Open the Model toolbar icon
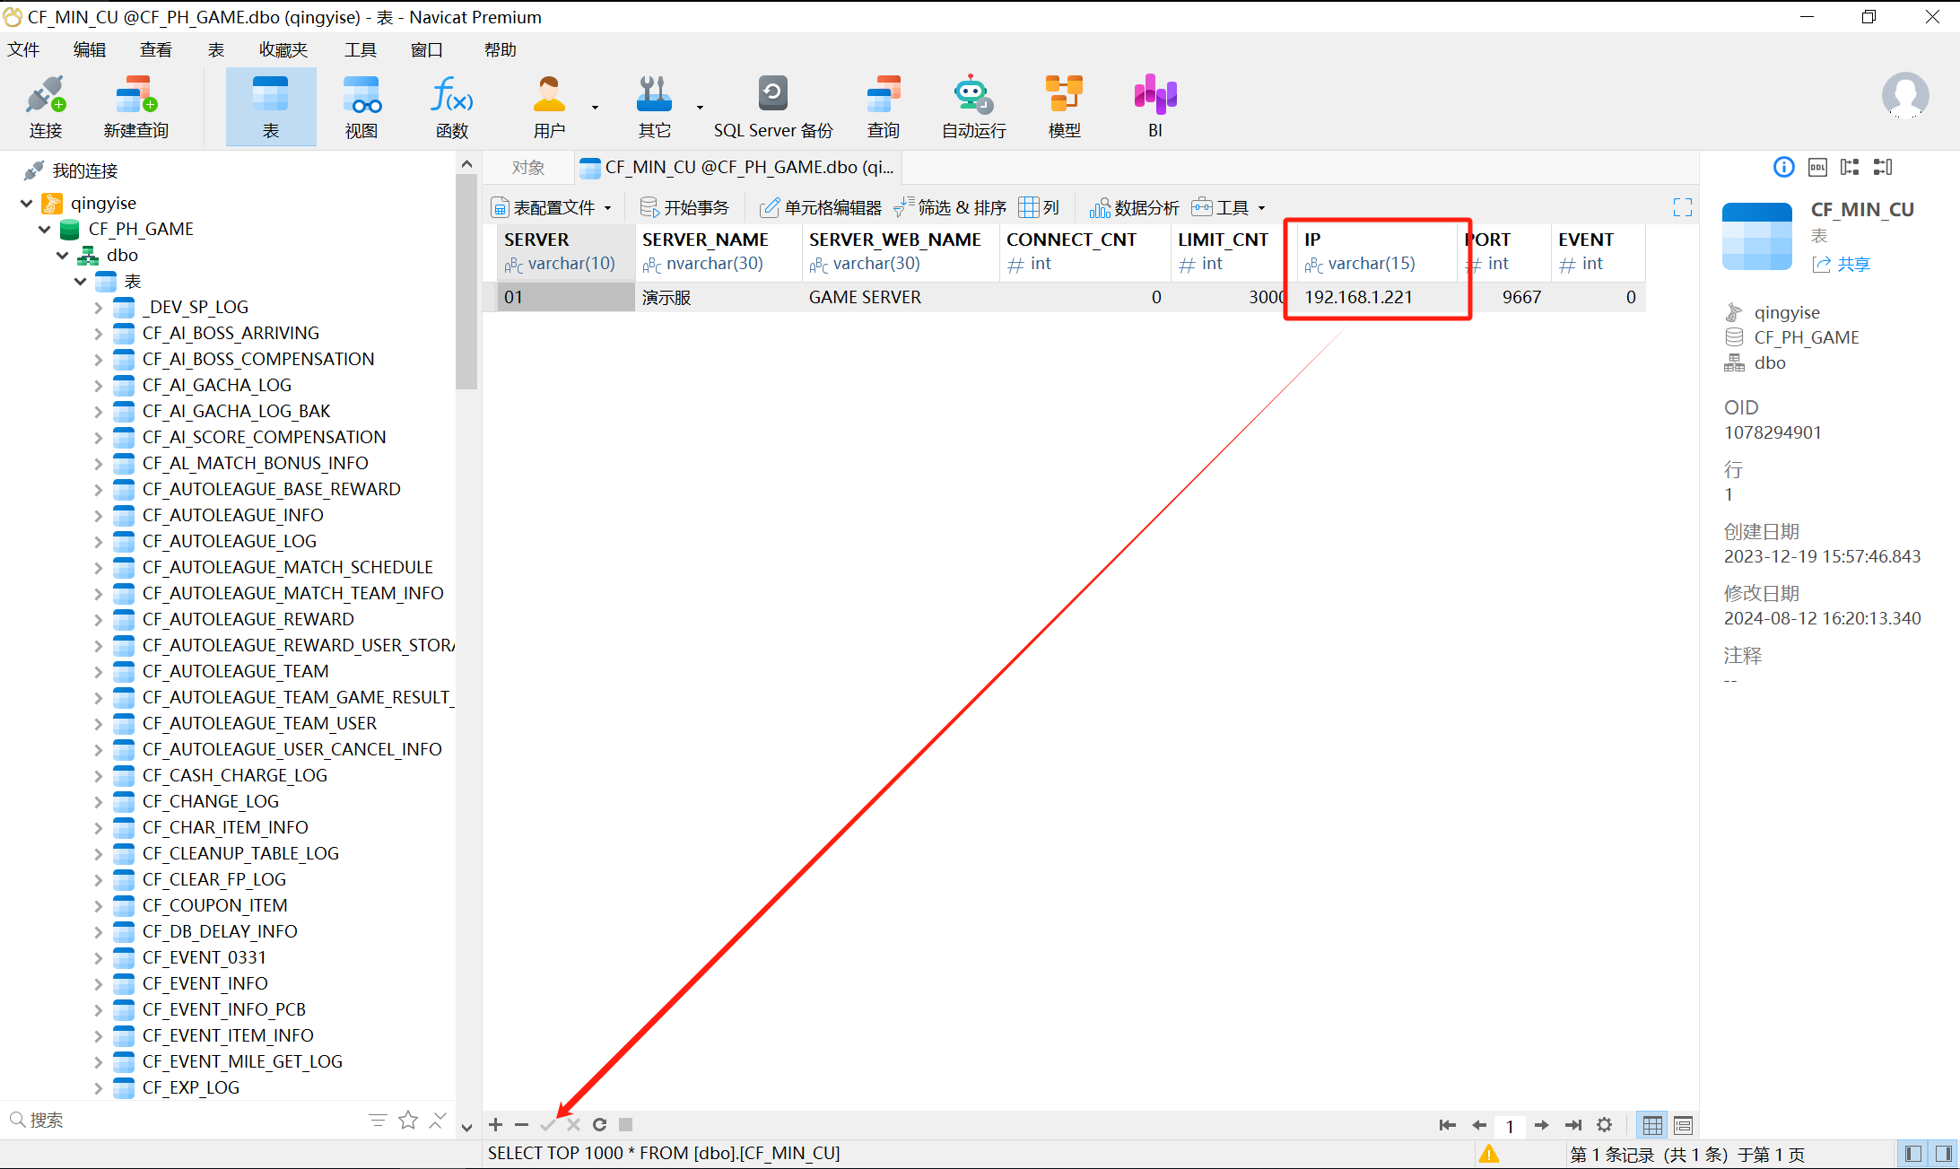Viewport: 1960px width, 1169px height. pyautogui.click(x=1064, y=94)
